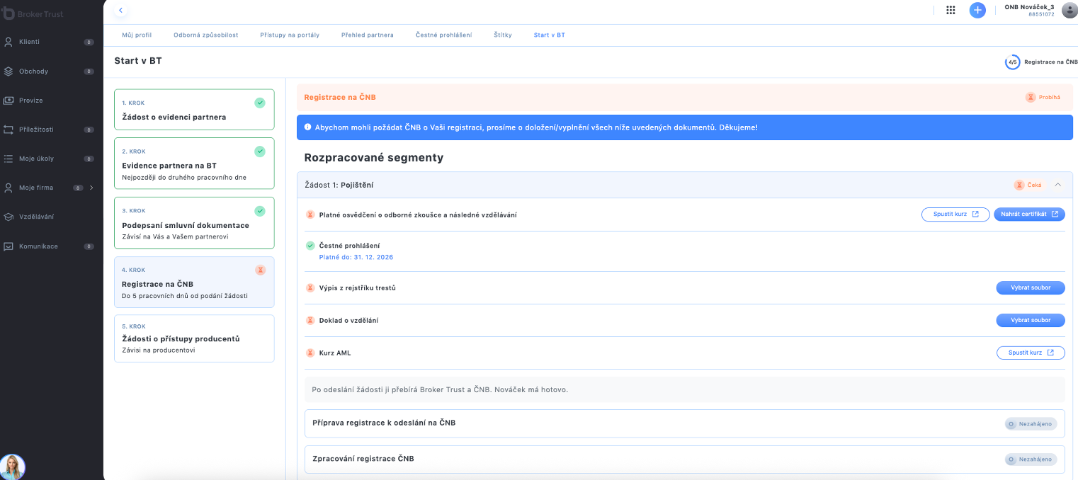
Task: Open step 5 Žádosti o přístupy producentů
Action: click(194, 338)
